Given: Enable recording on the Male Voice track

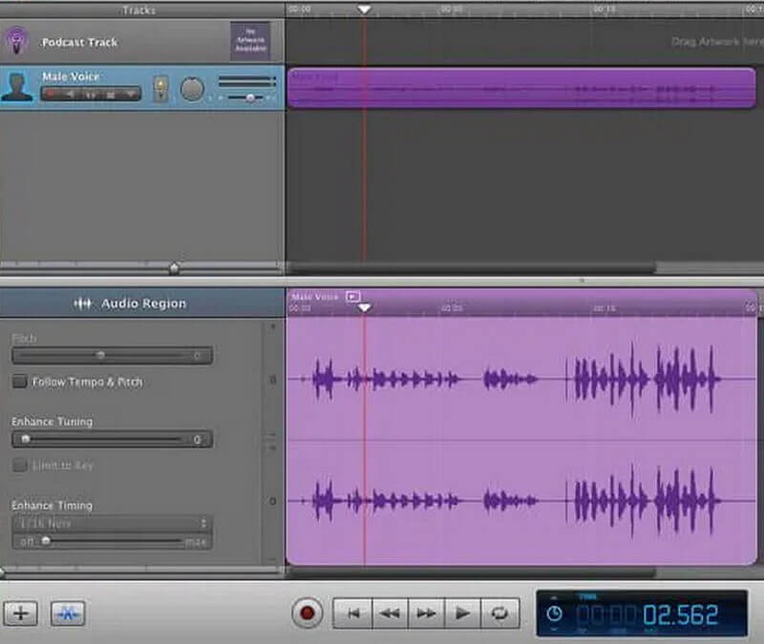Looking at the screenshot, I should [51, 93].
